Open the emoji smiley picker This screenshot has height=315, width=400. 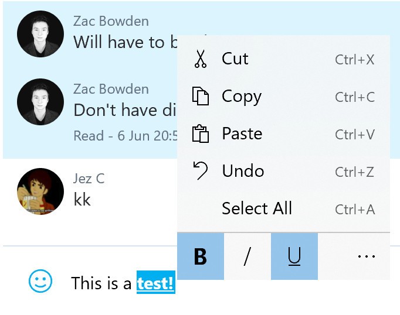point(40,281)
